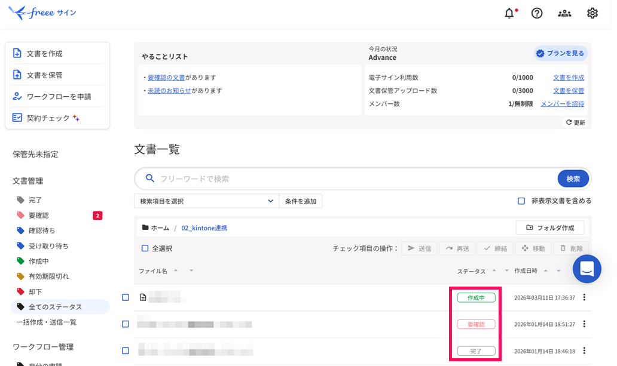Click the メンバーを招待 link
Screen dimensions: 617x366
click(563, 104)
